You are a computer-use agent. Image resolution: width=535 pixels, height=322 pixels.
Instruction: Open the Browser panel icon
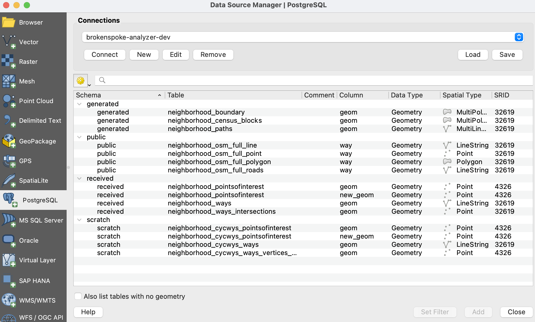click(9, 22)
